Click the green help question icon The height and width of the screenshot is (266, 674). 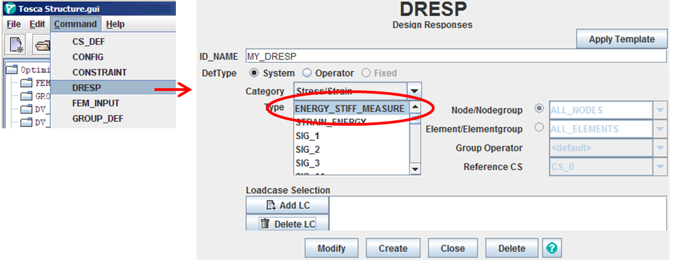[552, 248]
